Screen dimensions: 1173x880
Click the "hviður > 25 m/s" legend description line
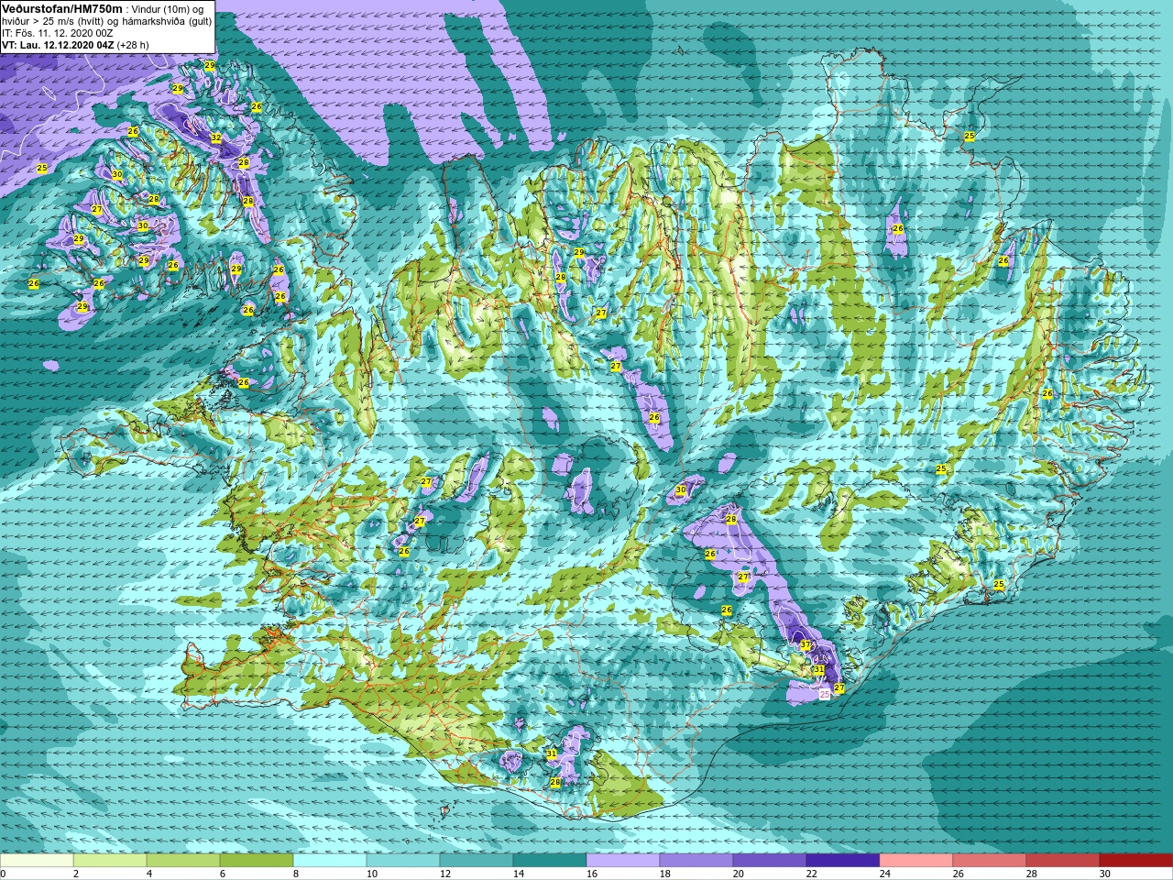tap(106, 21)
